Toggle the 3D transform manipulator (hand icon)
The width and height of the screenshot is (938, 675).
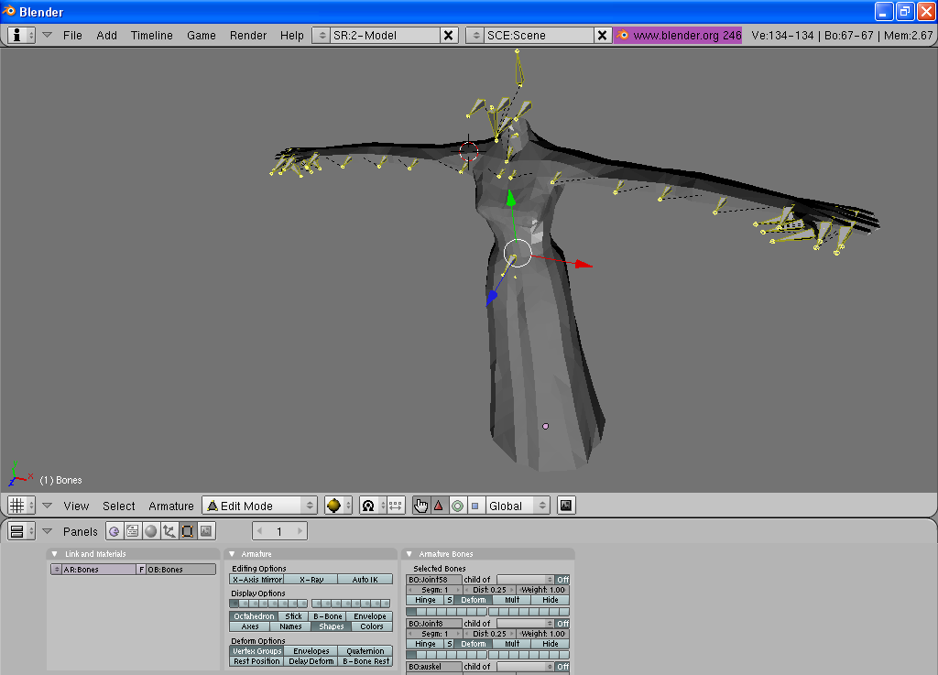click(420, 505)
